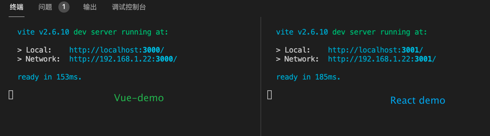Click the '> Local:' label in the left terminal
This screenshot has height=136, width=490.
point(35,50)
